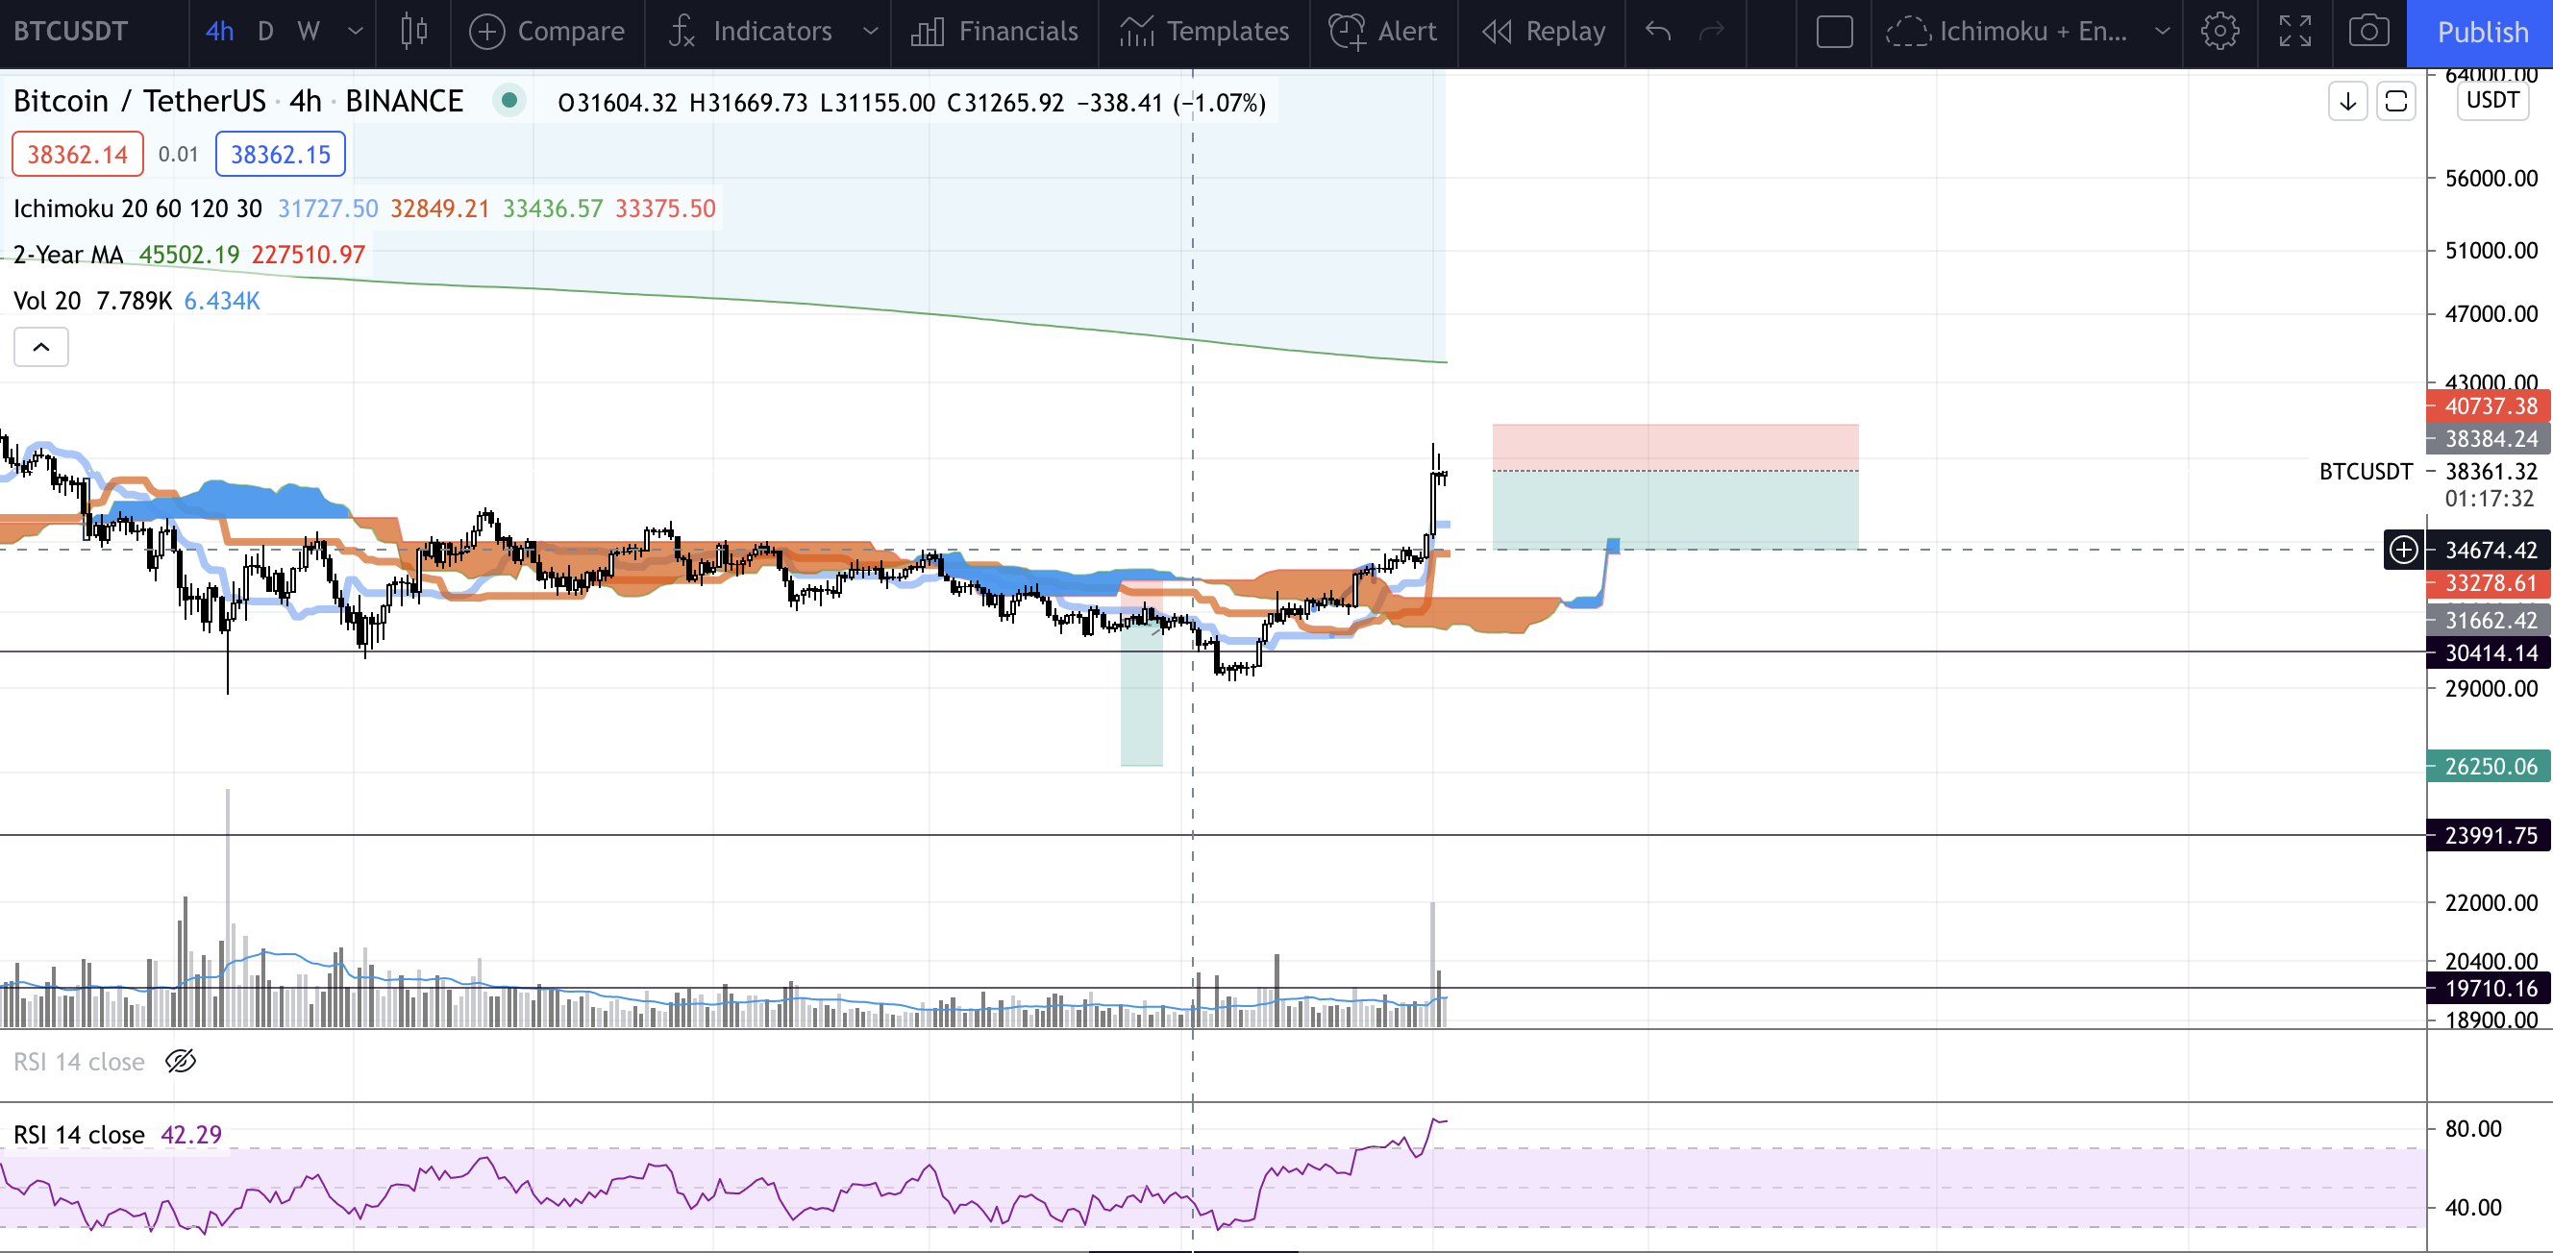
Task: Click the red sell price 38362.14
Action: point(77,155)
